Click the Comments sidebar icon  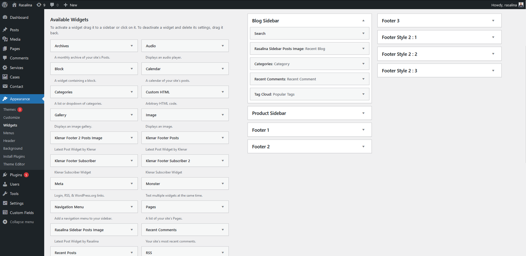tap(5, 58)
